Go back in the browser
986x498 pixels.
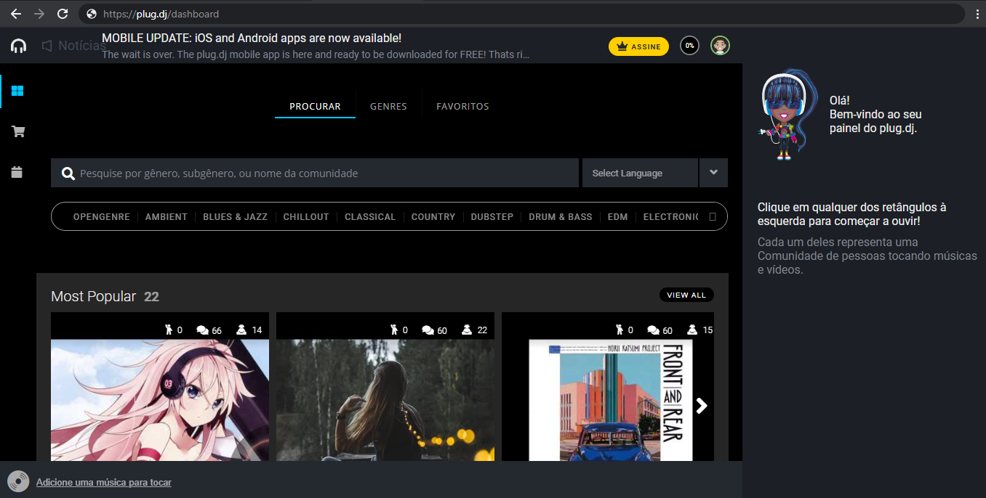click(x=15, y=14)
